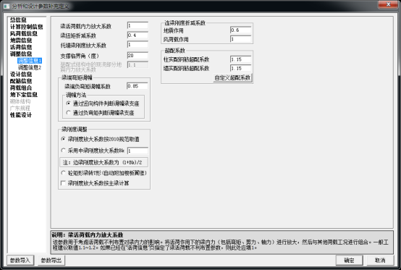
Task: Choose 梁刚度放大系数按2010规范取值 option
Action: (63, 139)
